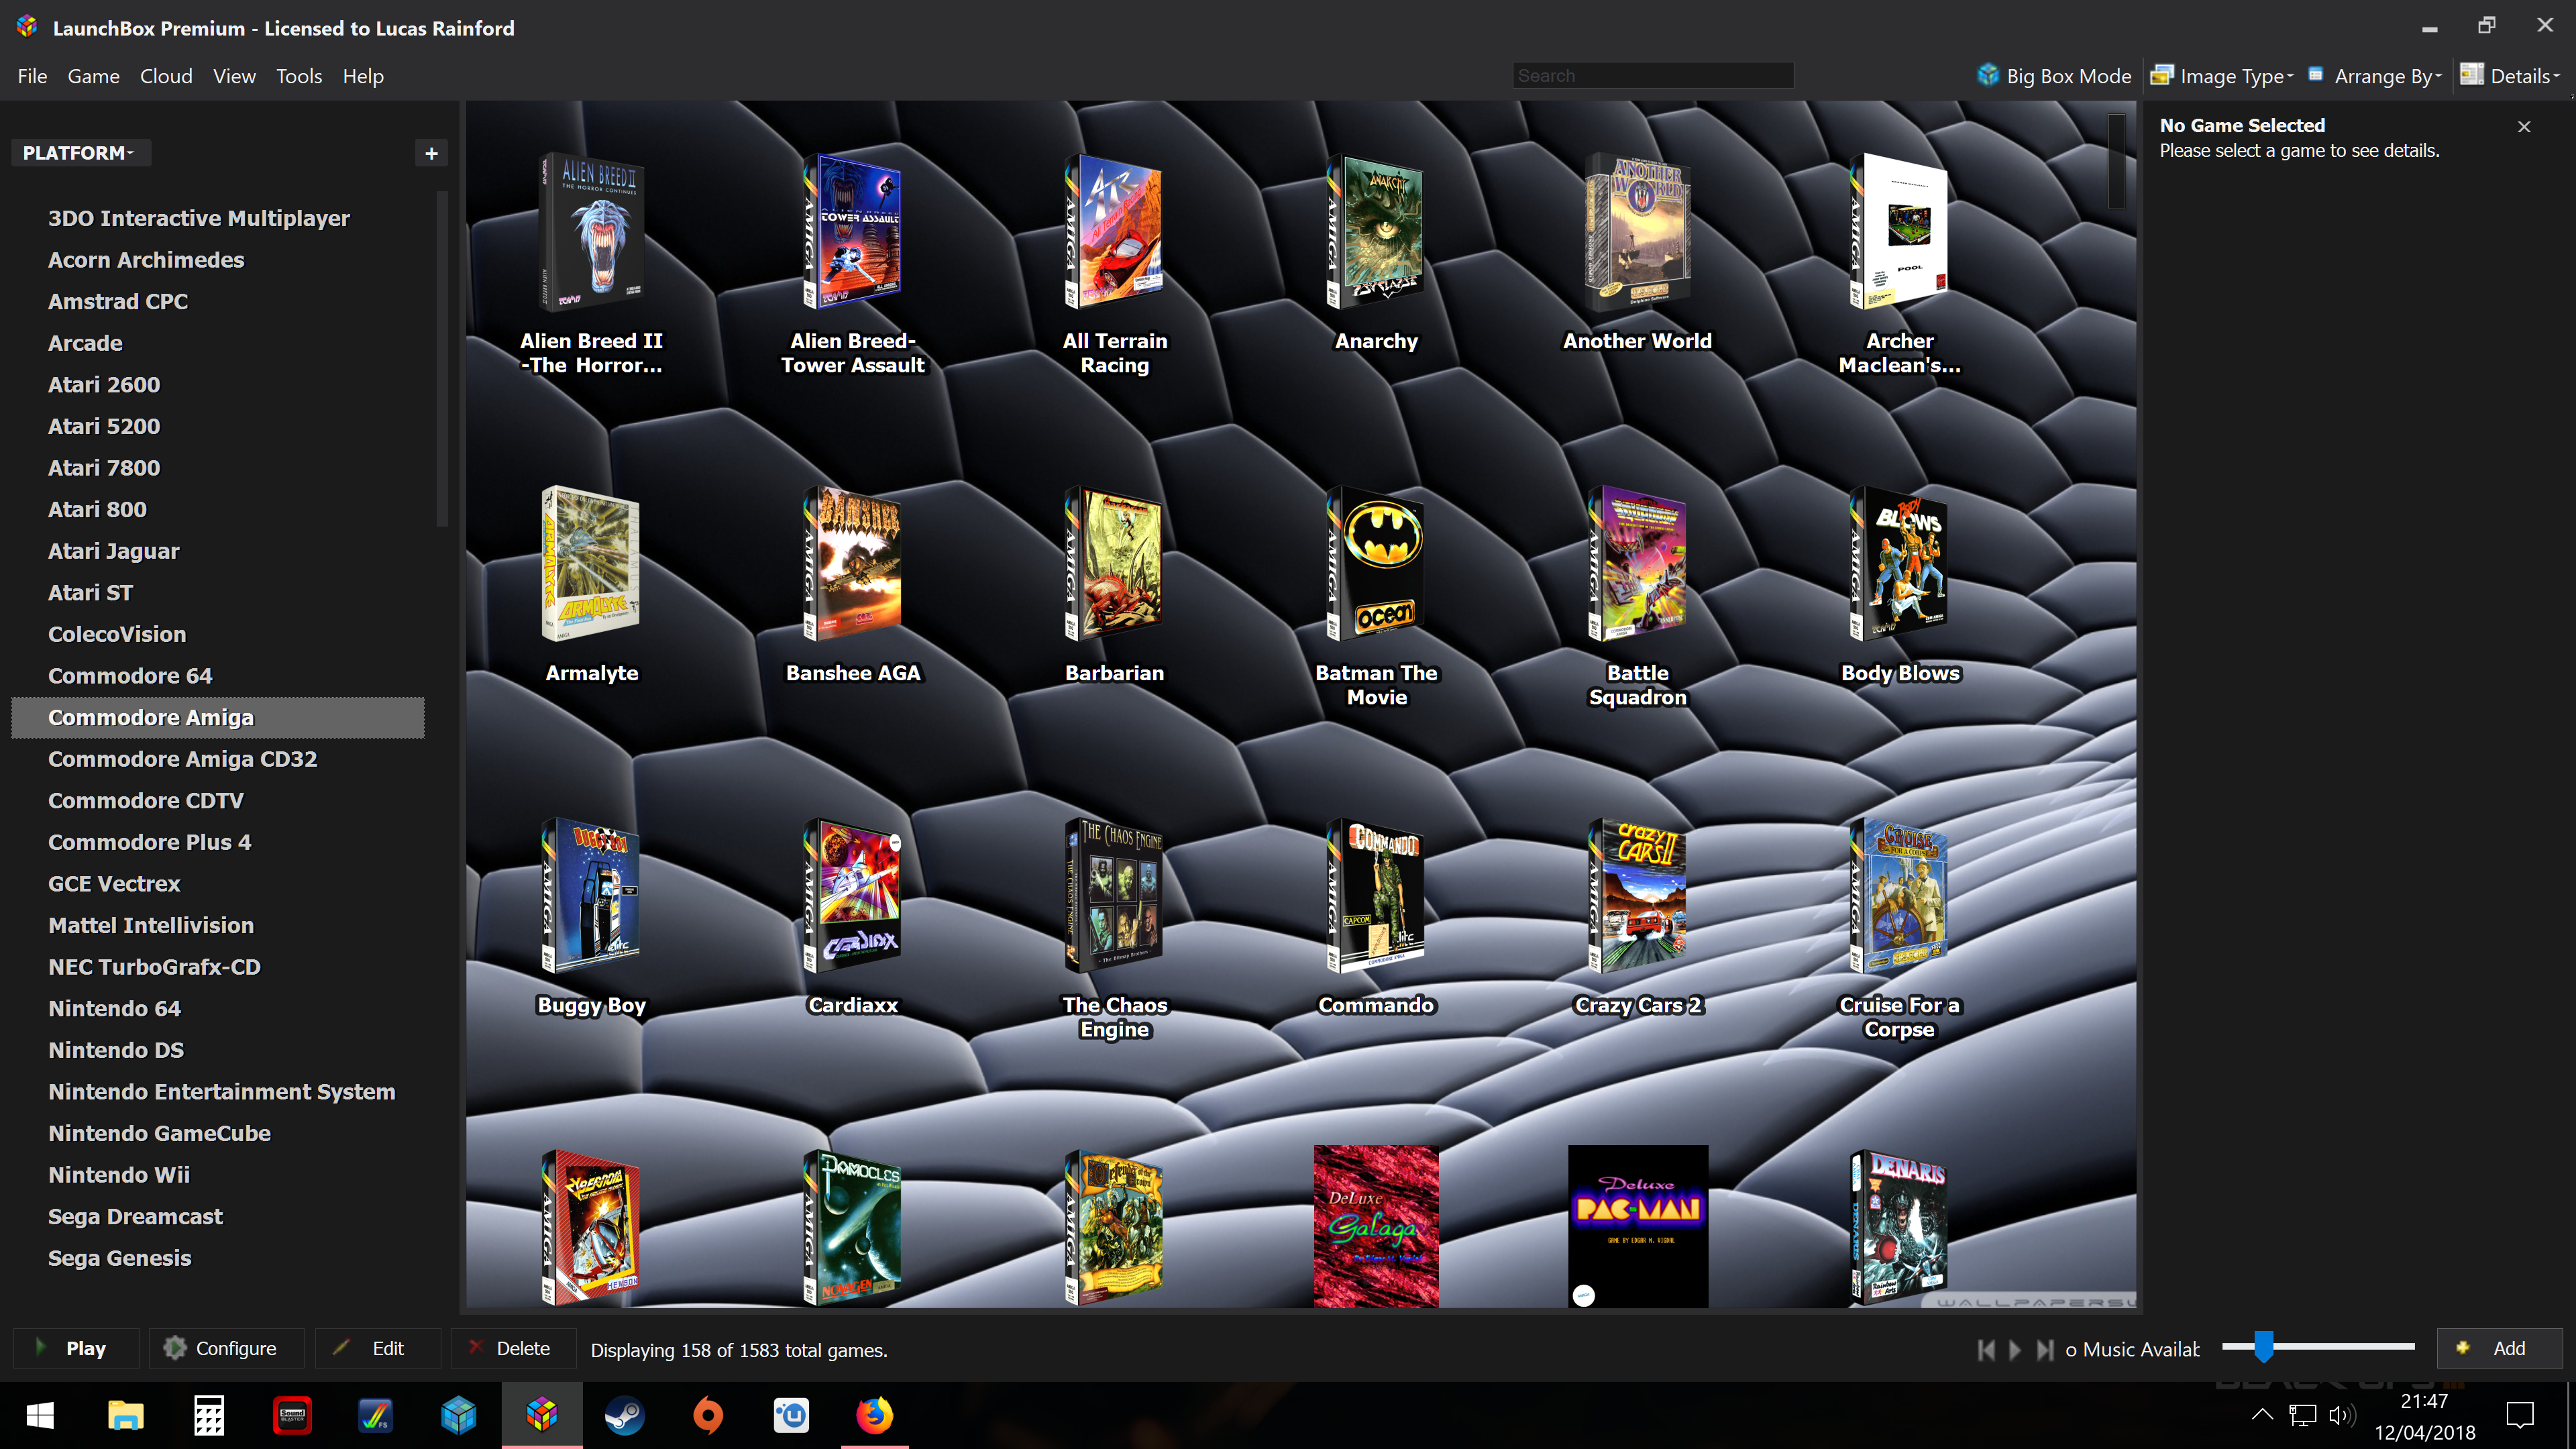Open the Arrange By dropdown
This screenshot has height=1449, width=2576.
(x=2375, y=76)
